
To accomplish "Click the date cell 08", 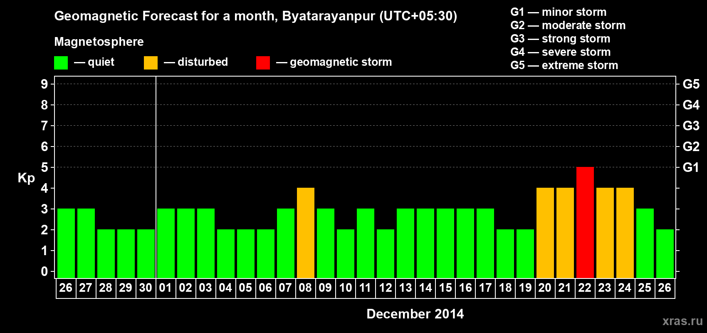I will pyautogui.click(x=305, y=288).
